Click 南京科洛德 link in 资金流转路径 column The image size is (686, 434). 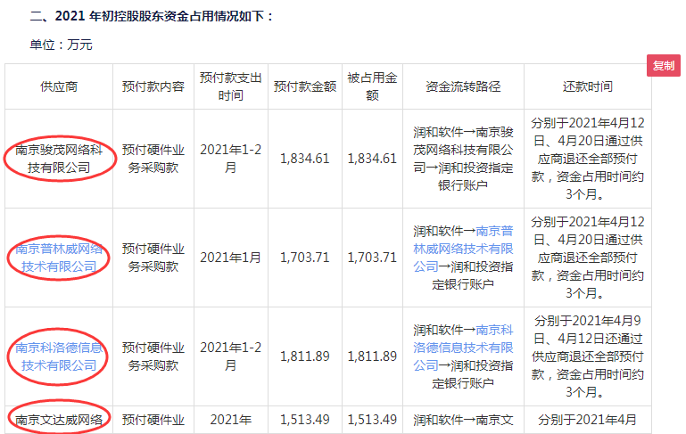(x=495, y=330)
